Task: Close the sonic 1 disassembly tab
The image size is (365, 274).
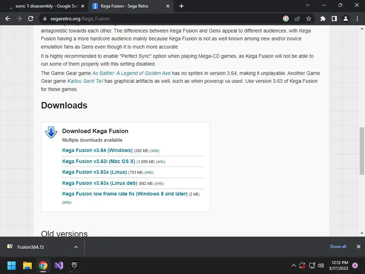Action: pyautogui.click(x=83, y=6)
